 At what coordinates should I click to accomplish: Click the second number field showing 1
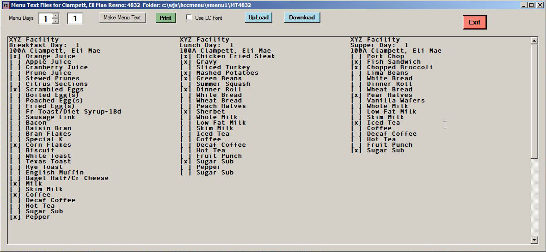pos(75,18)
